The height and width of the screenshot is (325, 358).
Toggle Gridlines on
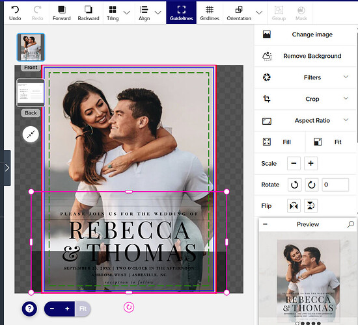coord(210,13)
